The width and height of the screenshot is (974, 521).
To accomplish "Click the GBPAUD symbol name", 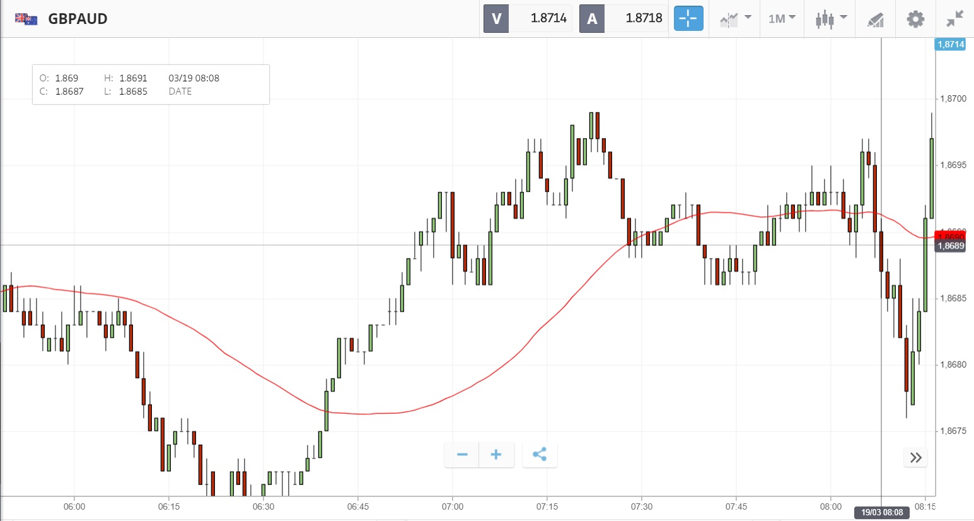I will pos(78,19).
